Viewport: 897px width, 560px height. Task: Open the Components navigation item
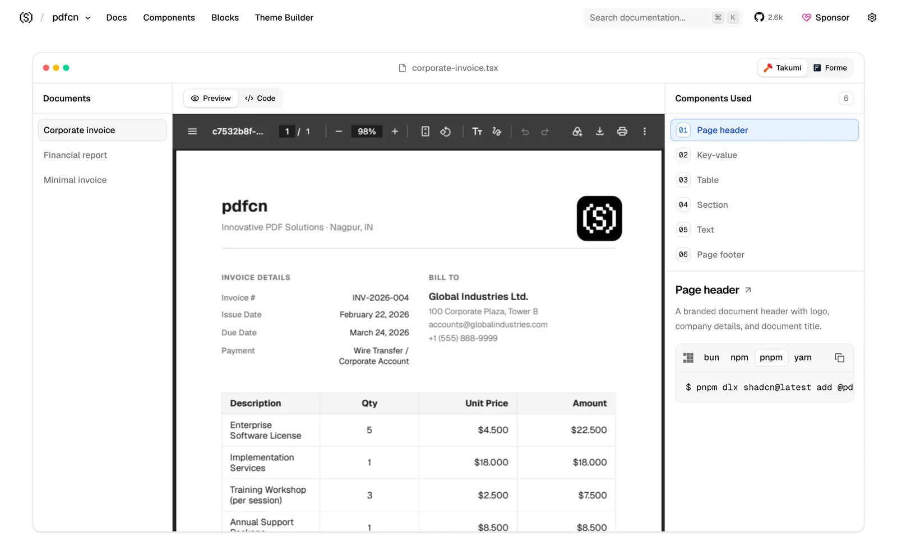pyautogui.click(x=169, y=17)
